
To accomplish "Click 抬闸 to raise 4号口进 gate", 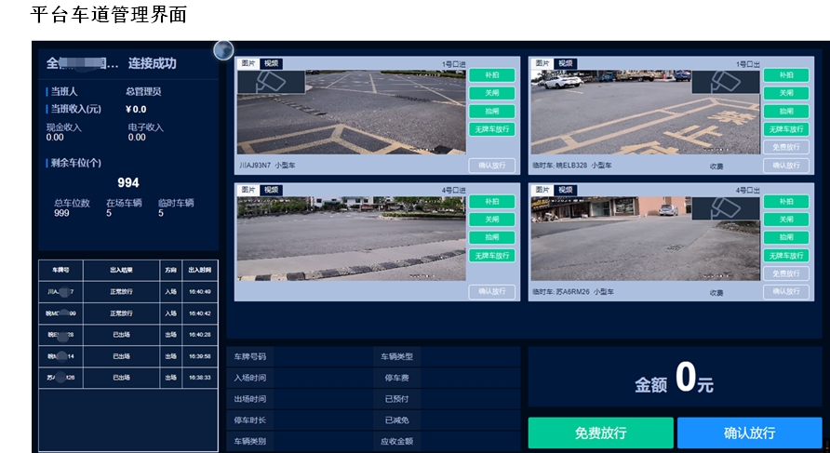I will [491, 237].
